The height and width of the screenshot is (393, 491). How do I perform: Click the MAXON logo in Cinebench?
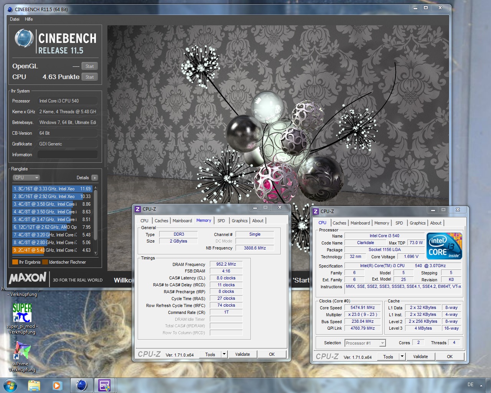pyautogui.click(x=28, y=278)
